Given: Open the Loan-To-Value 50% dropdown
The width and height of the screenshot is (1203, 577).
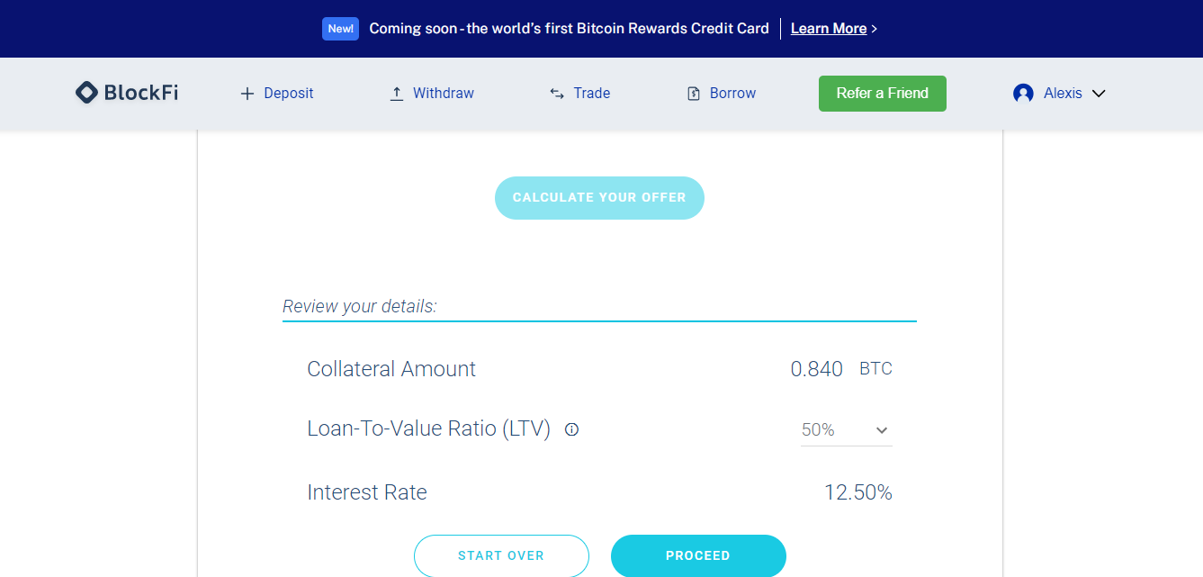Looking at the screenshot, I should (846, 430).
